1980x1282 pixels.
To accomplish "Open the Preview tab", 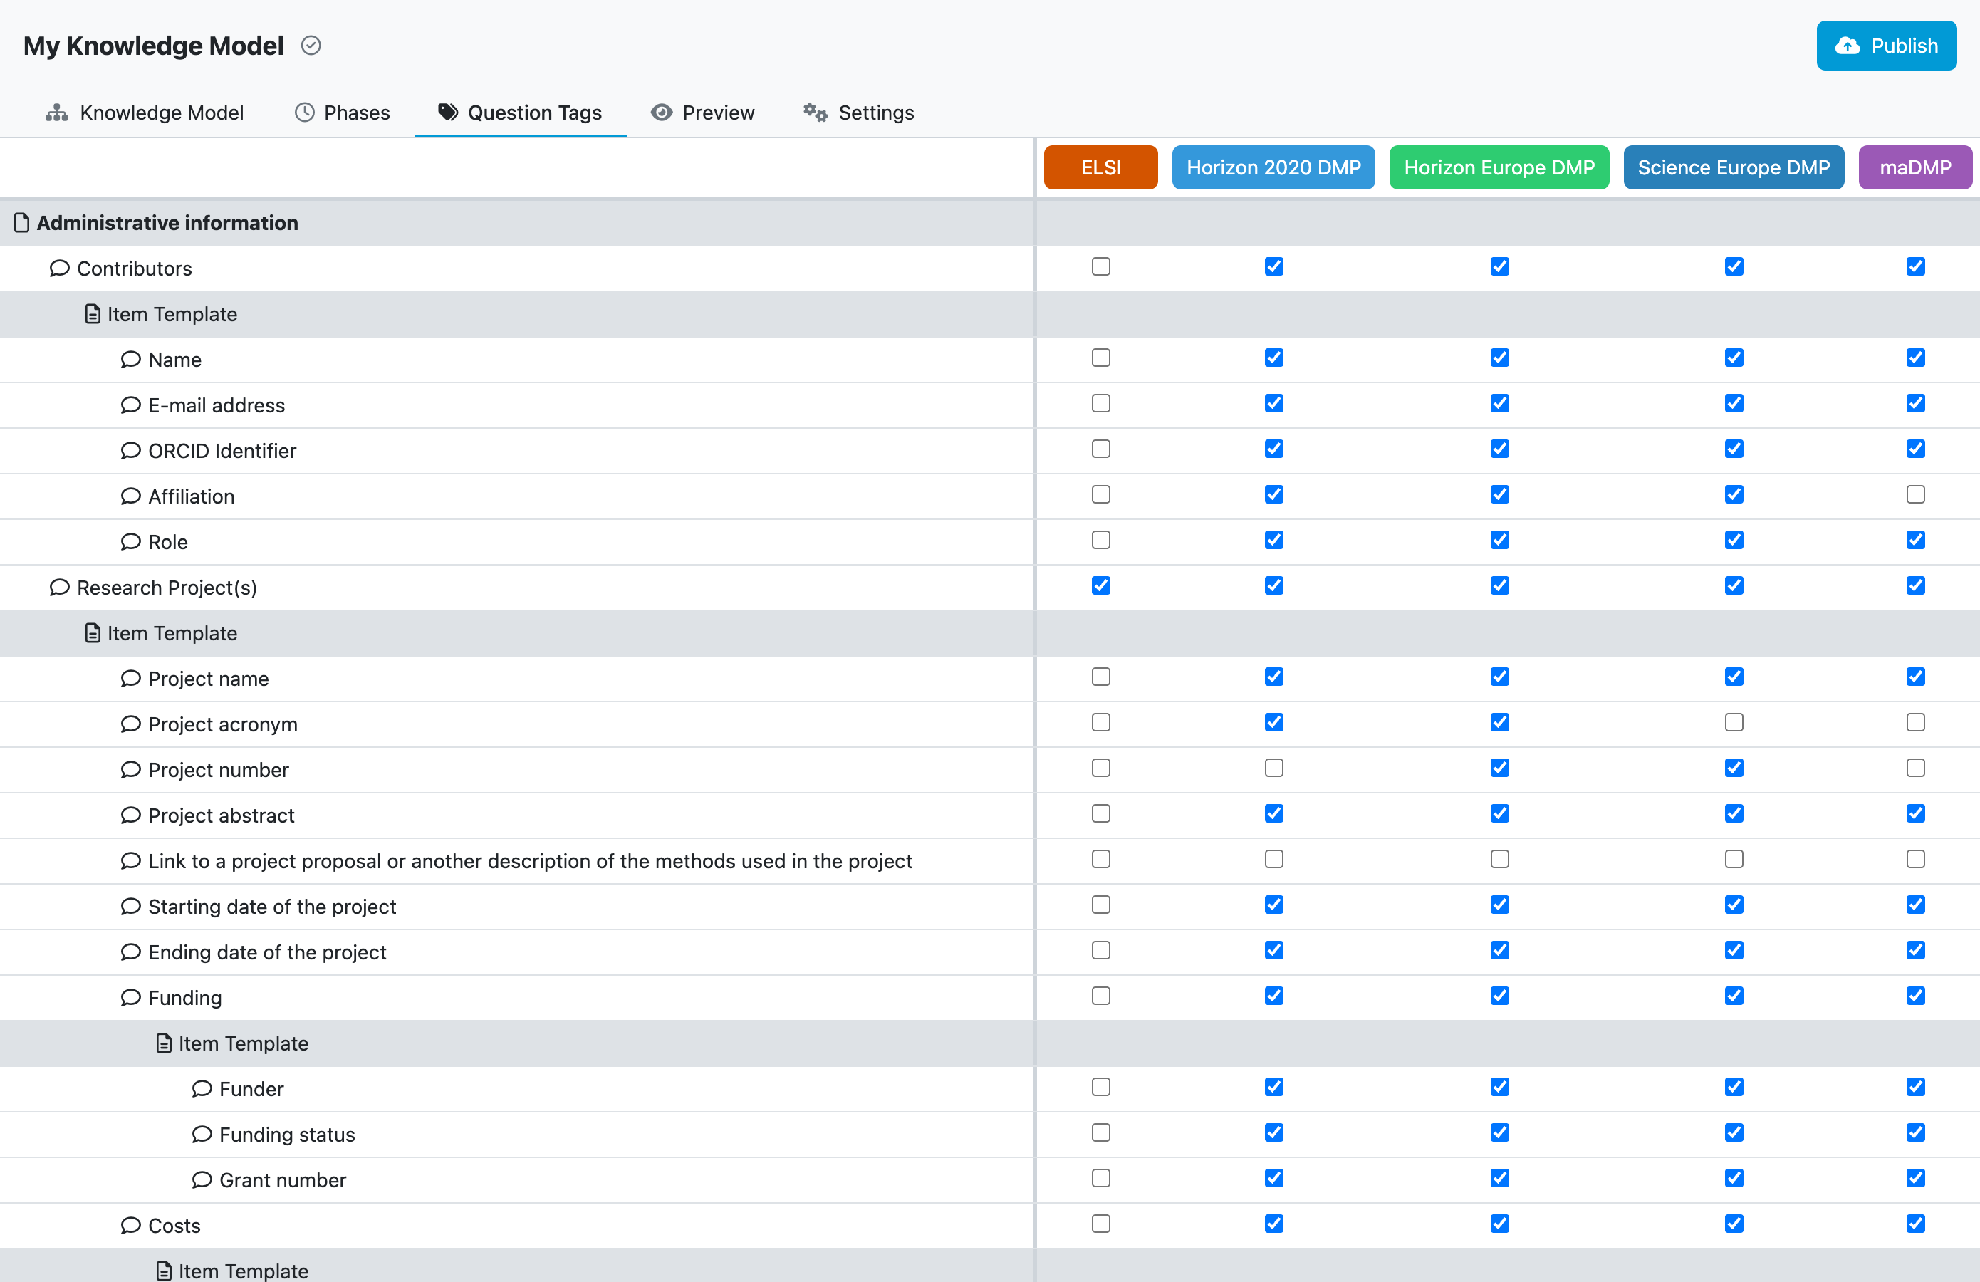I will coord(703,113).
